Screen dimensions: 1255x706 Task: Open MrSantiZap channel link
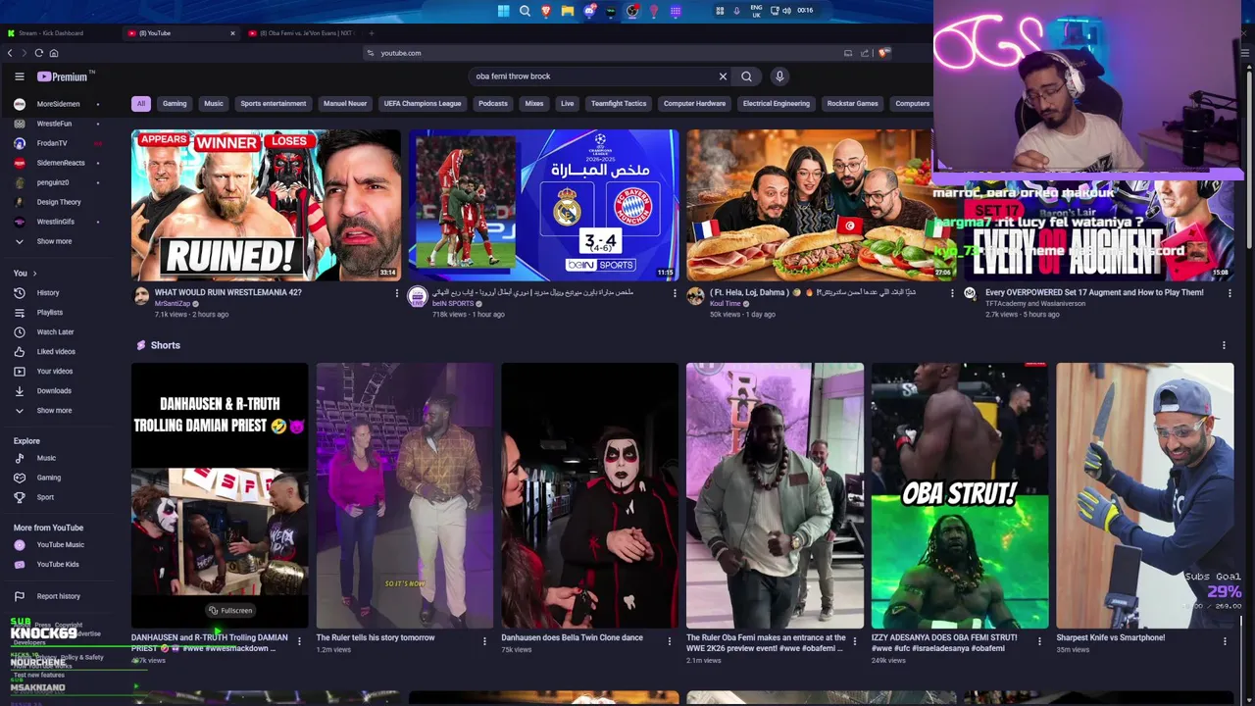[x=173, y=304]
